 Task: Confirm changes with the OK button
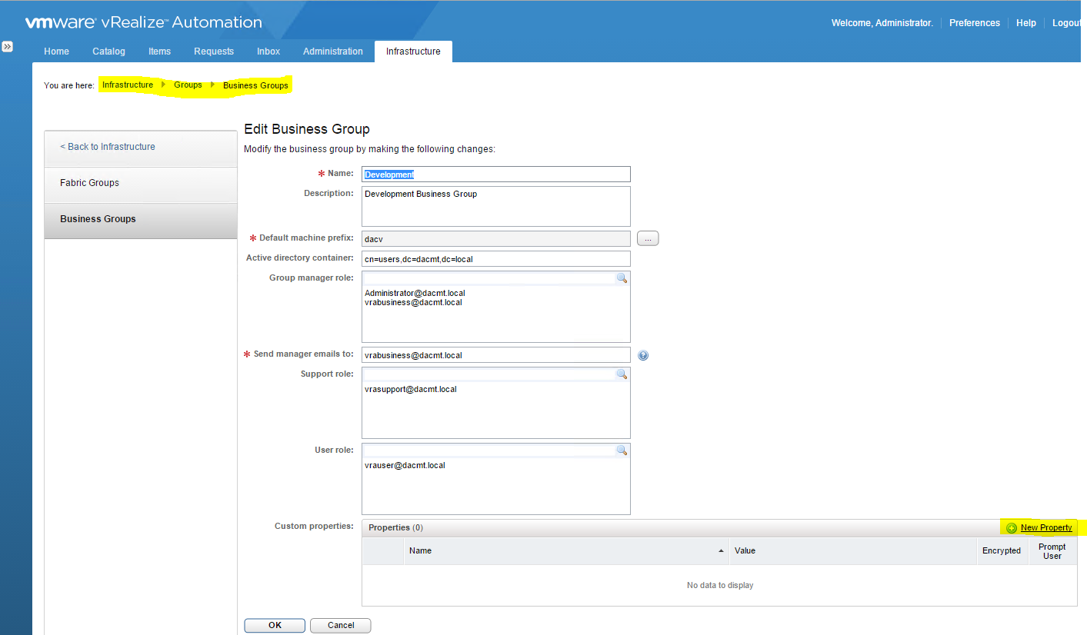coord(275,626)
